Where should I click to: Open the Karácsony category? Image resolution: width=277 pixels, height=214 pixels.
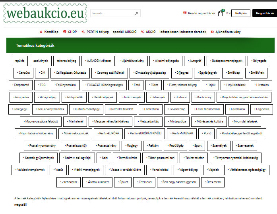pyautogui.click(x=203, y=97)
